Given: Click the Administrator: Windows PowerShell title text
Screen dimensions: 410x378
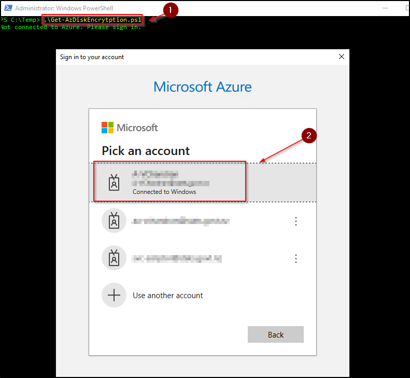Looking at the screenshot, I should click(x=64, y=8).
